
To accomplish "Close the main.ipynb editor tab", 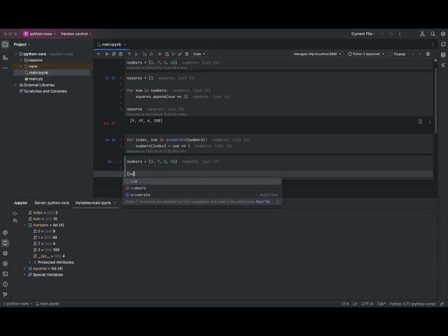I will [125, 45].
